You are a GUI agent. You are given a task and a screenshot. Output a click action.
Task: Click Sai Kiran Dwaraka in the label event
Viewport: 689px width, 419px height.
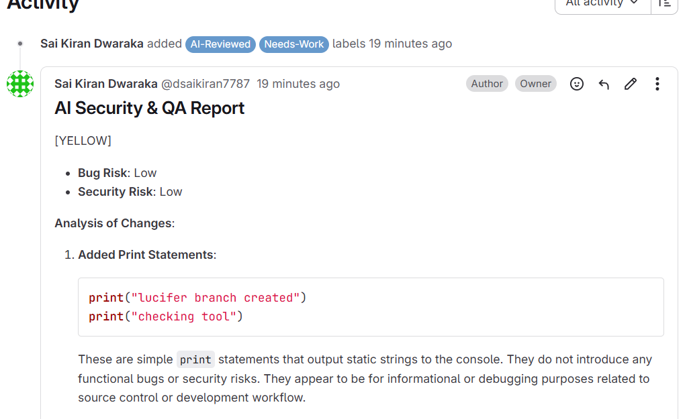pos(92,44)
